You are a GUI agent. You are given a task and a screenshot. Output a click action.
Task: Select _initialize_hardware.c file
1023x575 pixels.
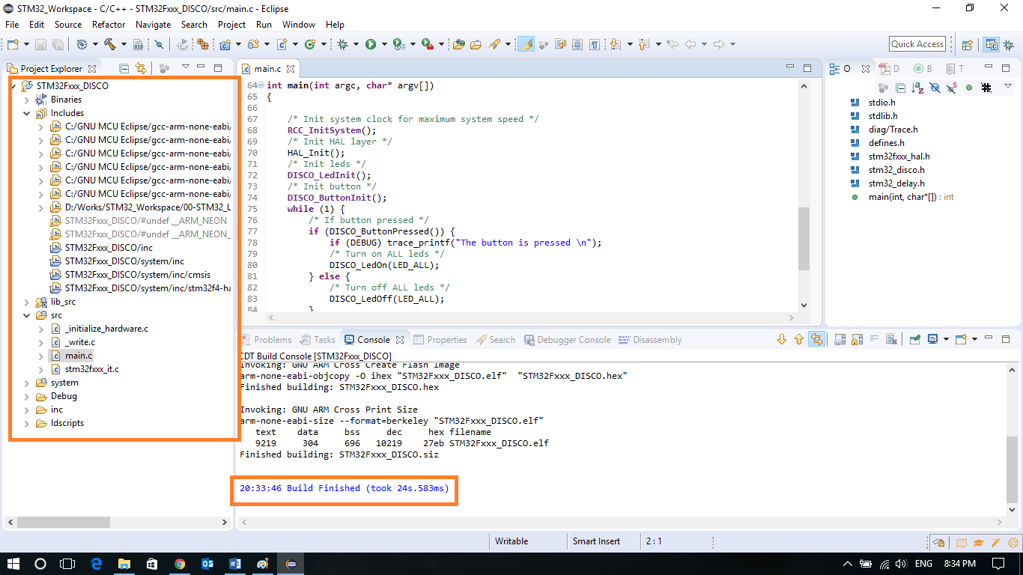click(106, 329)
